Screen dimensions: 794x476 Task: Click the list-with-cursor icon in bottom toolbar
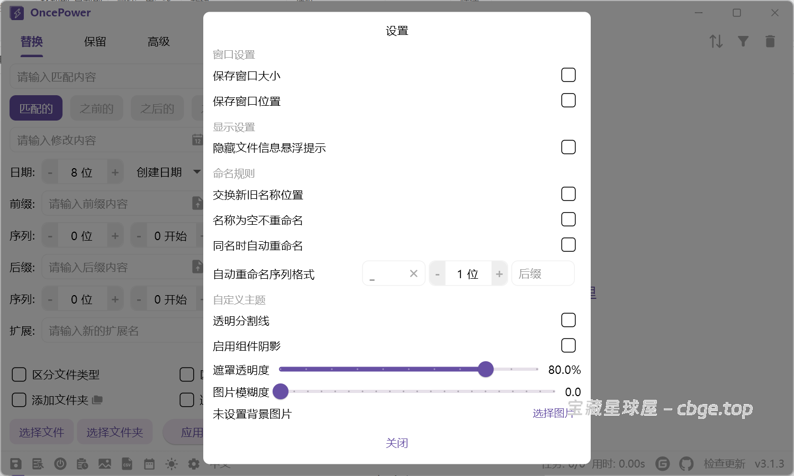(38, 464)
